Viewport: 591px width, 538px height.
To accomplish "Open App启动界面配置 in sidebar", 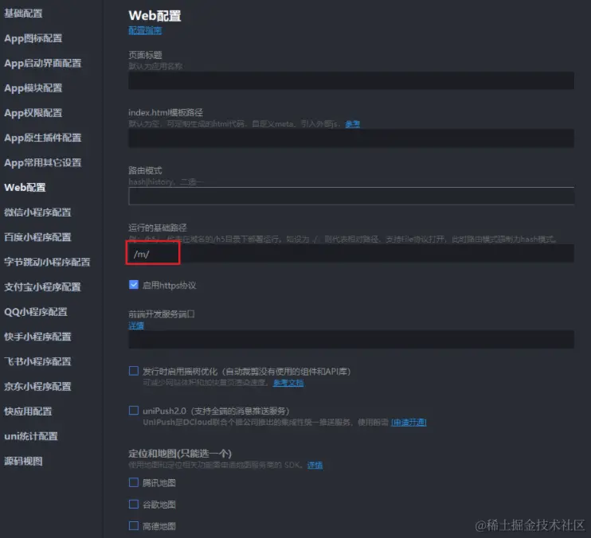I will point(42,63).
